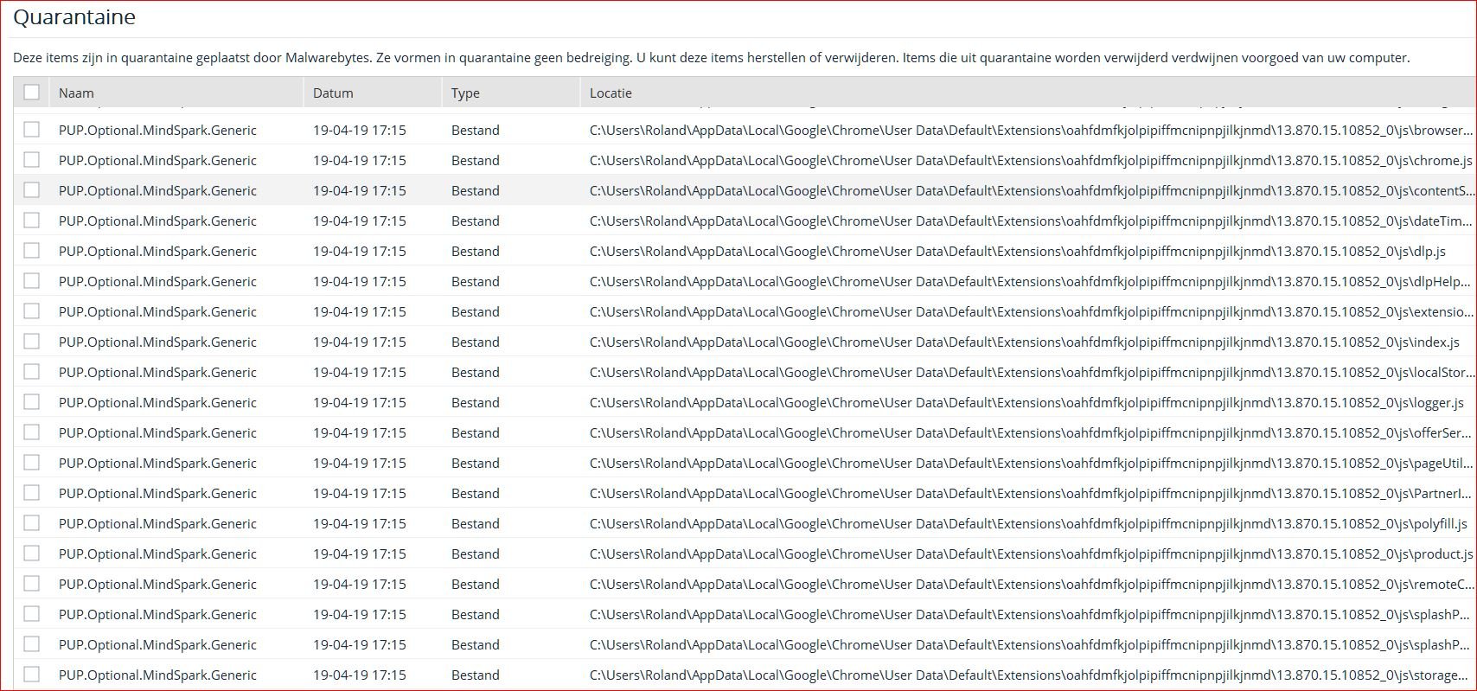This screenshot has height=691, width=1477.
Task: Select the Bestand type cell in logger.js row
Action: [476, 402]
